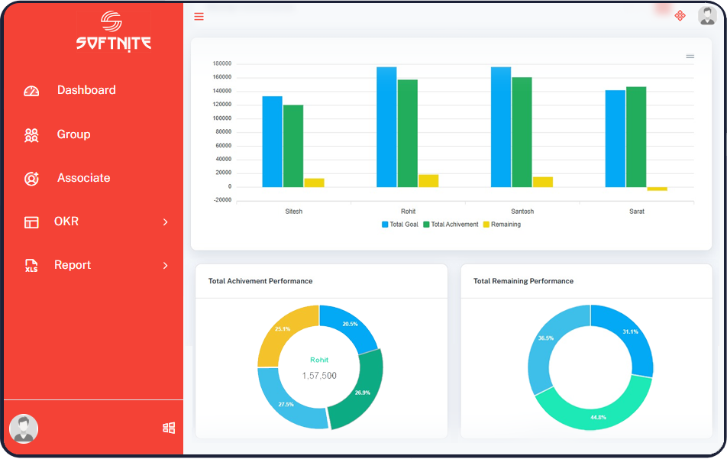727x459 pixels.
Task: Expand the OKR submenu chevron
Action: (x=166, y=222)
